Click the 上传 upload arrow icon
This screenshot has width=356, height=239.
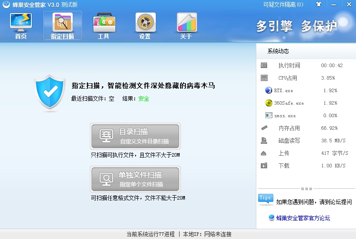[x=264, y=153]
